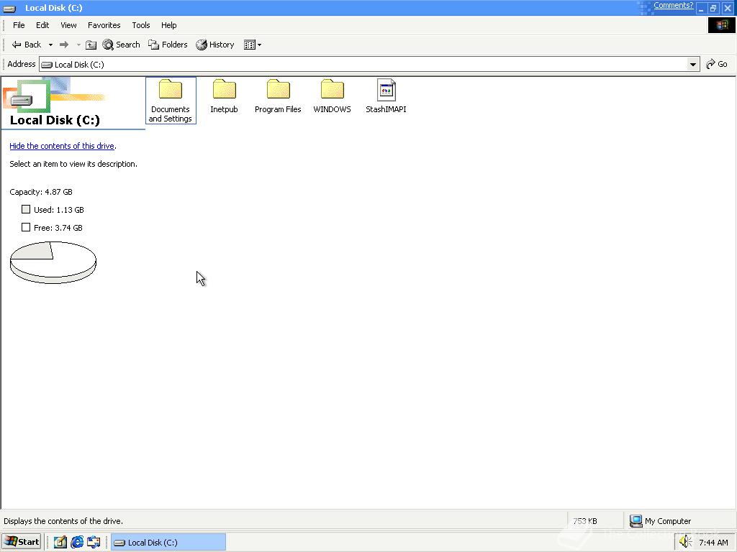
Task: Click Hide the contents of this drive link
Action: tap(62, 146)
